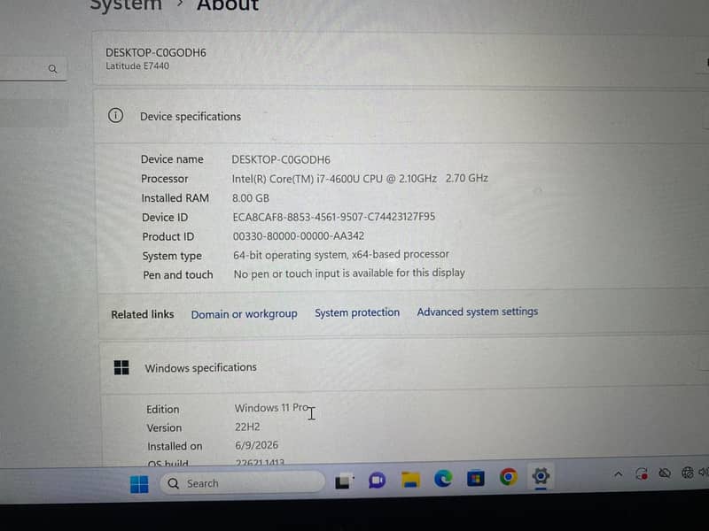
Task: Collapse the Device specifications section header
Action: [402, 117]
